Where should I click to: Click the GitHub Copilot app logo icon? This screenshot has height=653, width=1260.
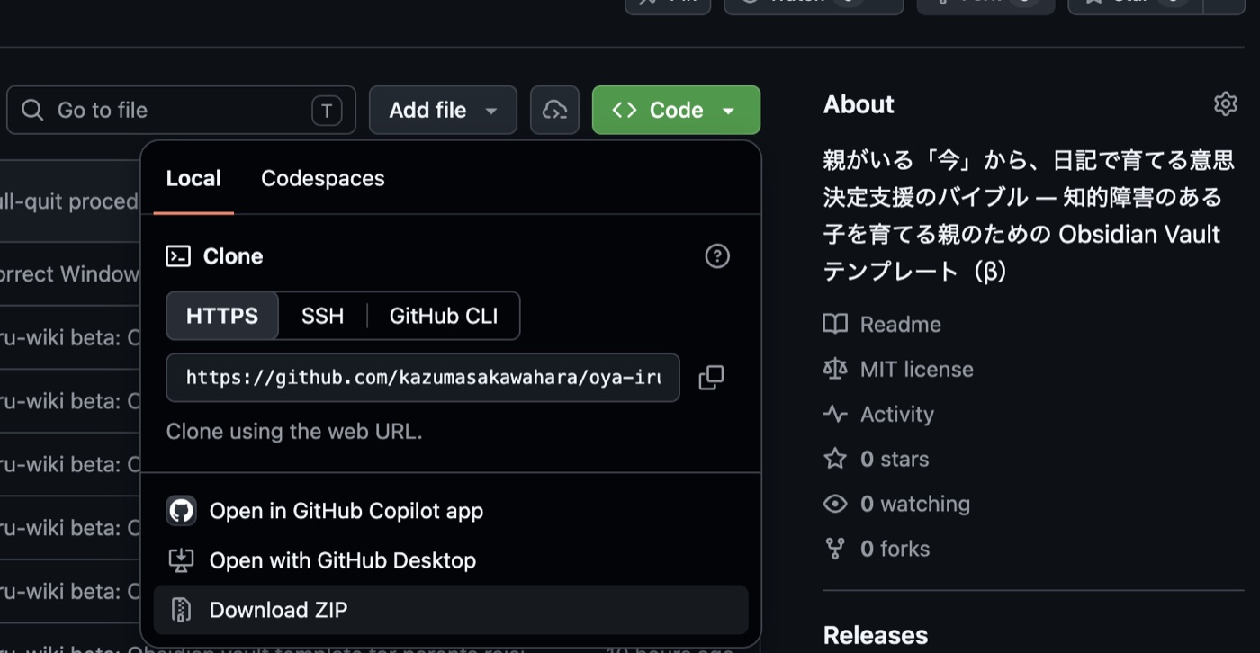pos(181,511)
